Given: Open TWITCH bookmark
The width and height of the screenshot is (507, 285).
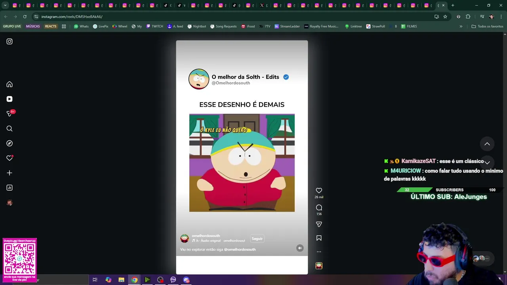Looking at the screenshot, I should [x=154, y=27].
